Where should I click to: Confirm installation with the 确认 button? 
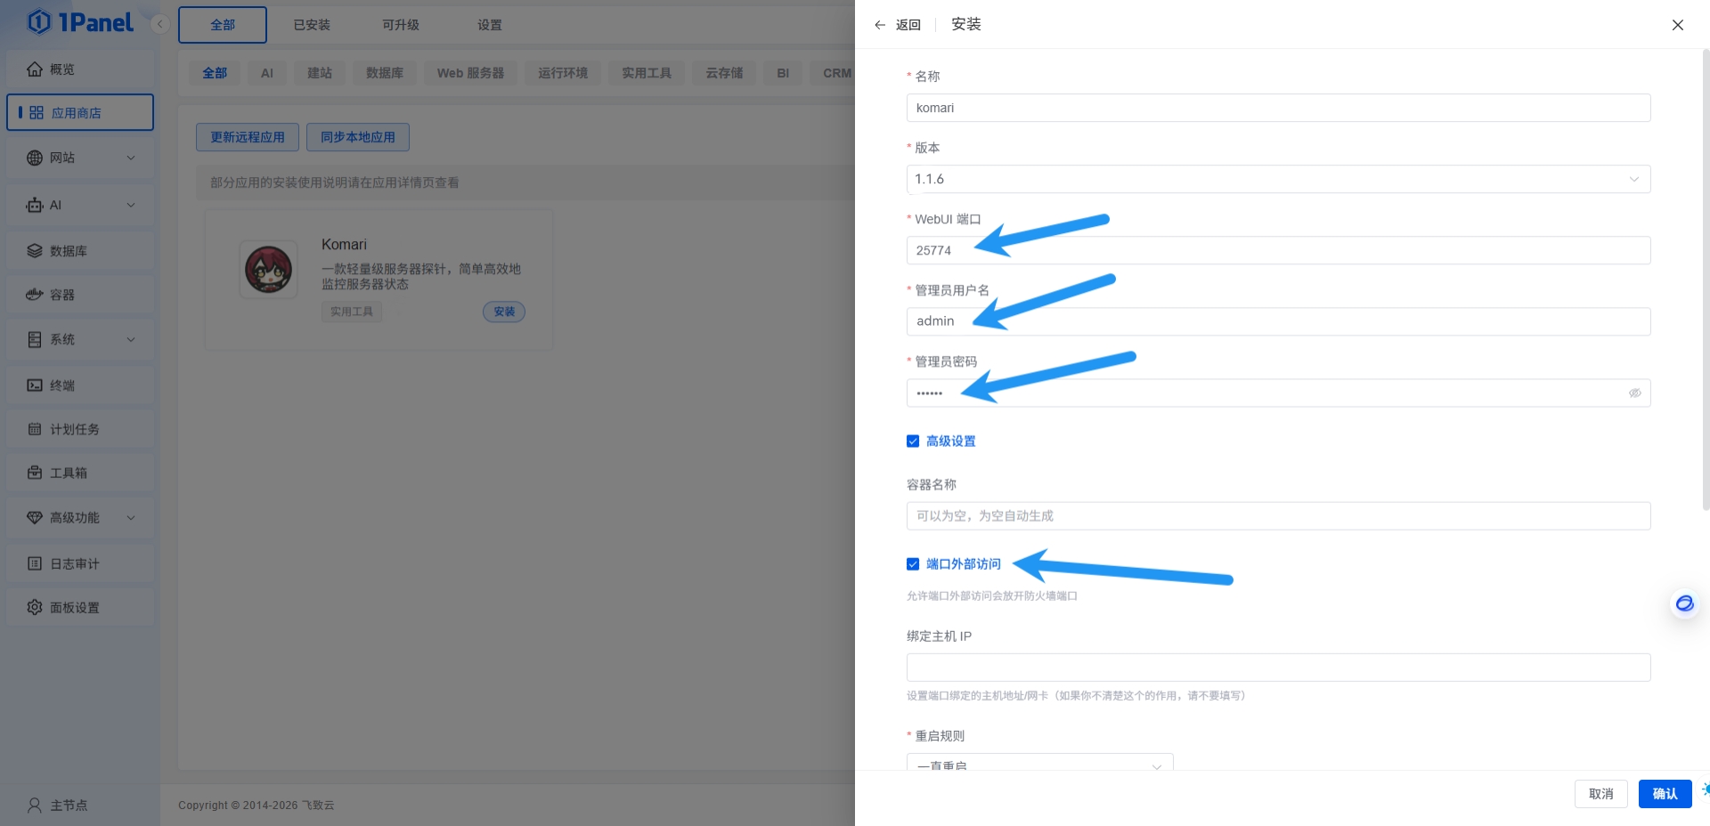coord(1665,793)
